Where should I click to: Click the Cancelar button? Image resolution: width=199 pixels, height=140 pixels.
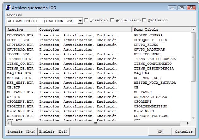click(184, 131)
